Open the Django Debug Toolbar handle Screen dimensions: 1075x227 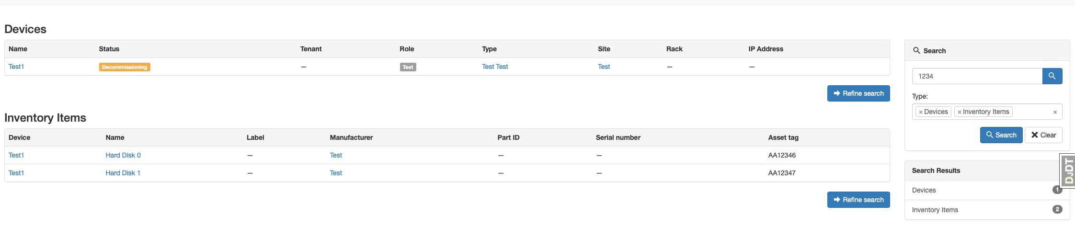[1068, 171]
